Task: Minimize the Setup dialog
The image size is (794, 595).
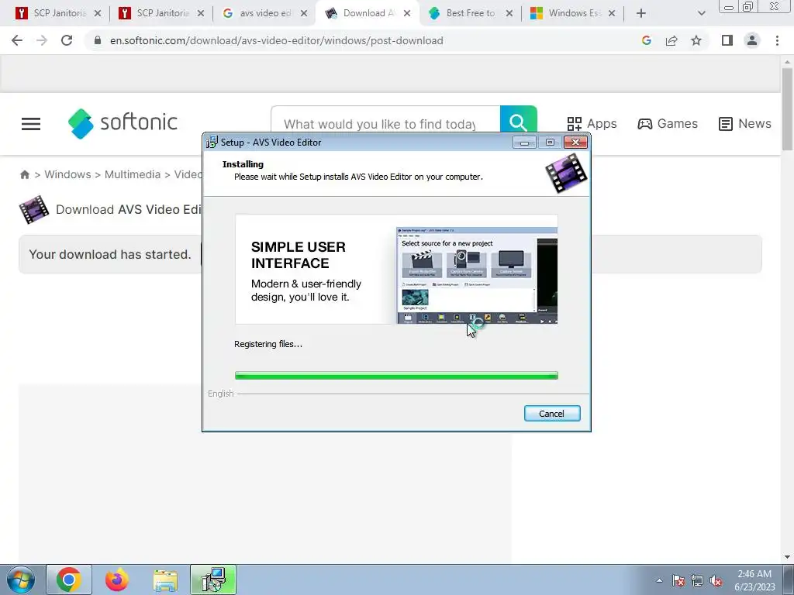Action: point(525,143)
